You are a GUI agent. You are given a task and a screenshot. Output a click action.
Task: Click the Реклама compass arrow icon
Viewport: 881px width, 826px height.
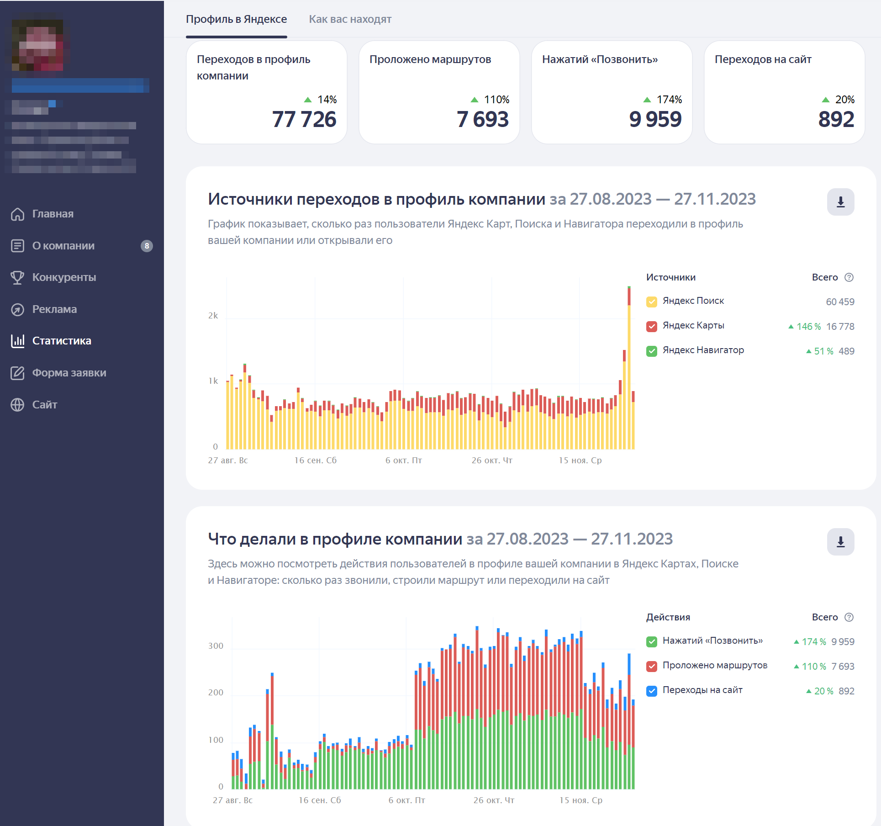pos(17,309)
